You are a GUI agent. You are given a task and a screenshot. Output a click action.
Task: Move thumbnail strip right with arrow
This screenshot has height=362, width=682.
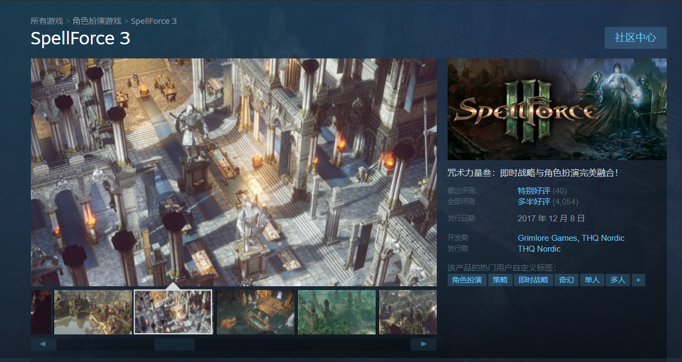(424, 344)
